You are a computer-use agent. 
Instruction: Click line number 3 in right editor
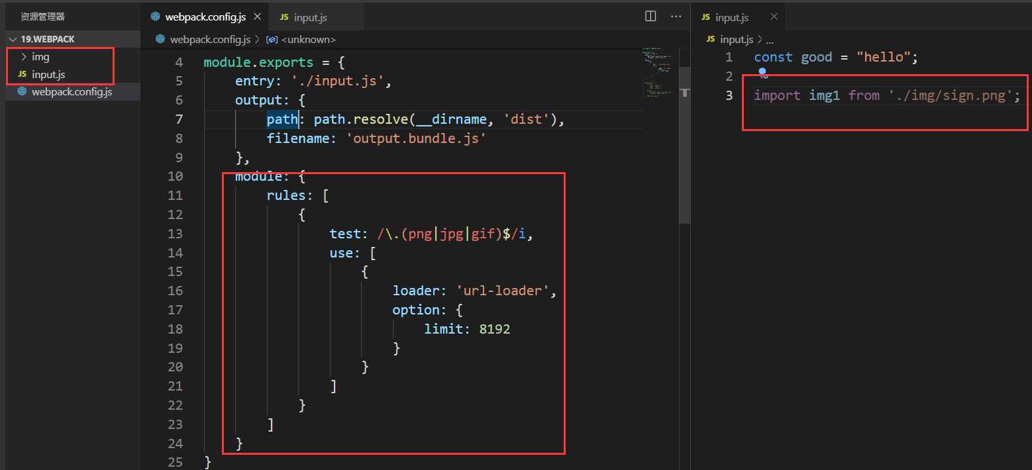coord(729,95)
